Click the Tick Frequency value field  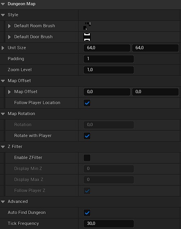[109, 224]
